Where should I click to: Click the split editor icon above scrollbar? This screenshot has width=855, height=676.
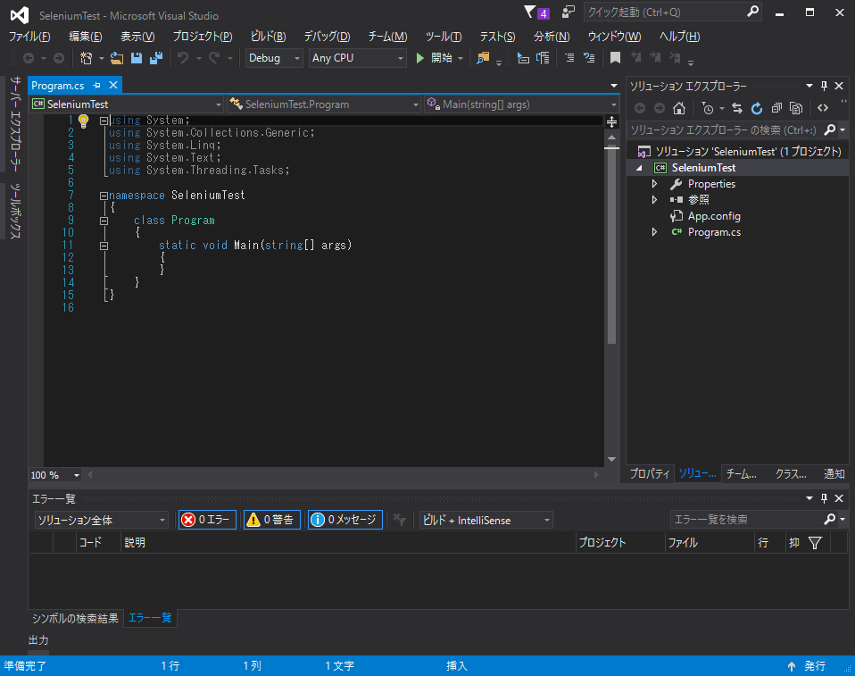612,121
